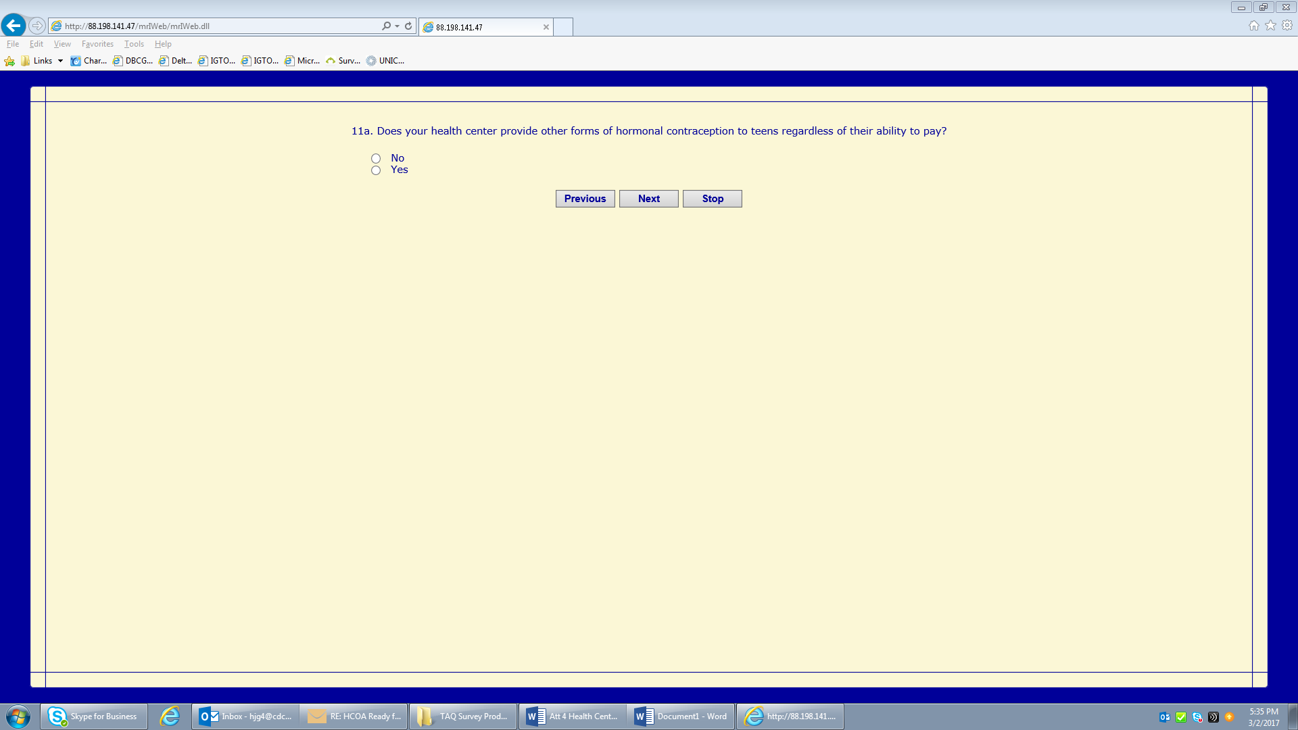Open the Favorites menu
Viewport: 1298px width, 730px height.
coord(97,44)
